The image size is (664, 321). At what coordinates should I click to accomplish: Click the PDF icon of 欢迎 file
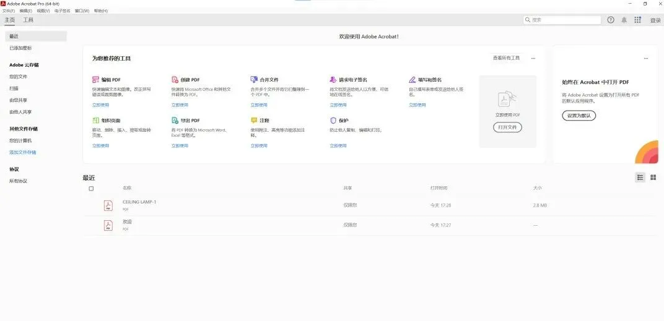pyautogui.click(x=108, y=225)
